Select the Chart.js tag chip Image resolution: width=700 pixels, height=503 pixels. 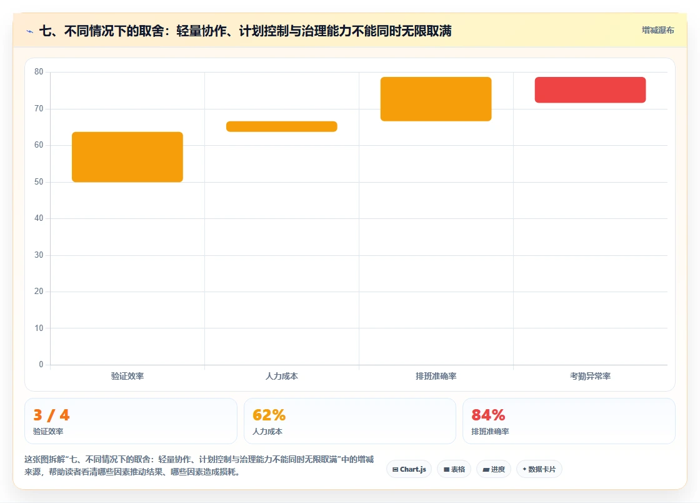pos(409,469)
